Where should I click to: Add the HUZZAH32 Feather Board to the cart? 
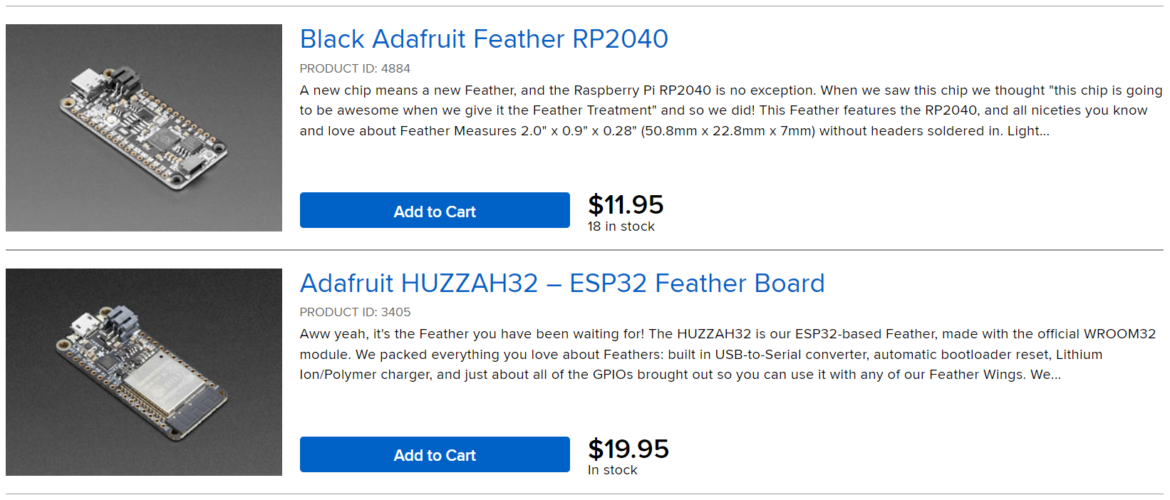(435, 454)
